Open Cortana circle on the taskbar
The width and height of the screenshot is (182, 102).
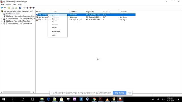23,99
